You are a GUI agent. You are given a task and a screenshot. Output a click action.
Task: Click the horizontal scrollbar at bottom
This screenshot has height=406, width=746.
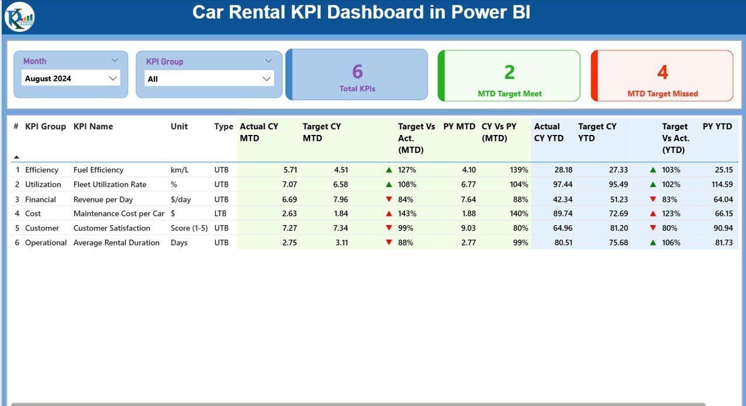coord(358,404)
